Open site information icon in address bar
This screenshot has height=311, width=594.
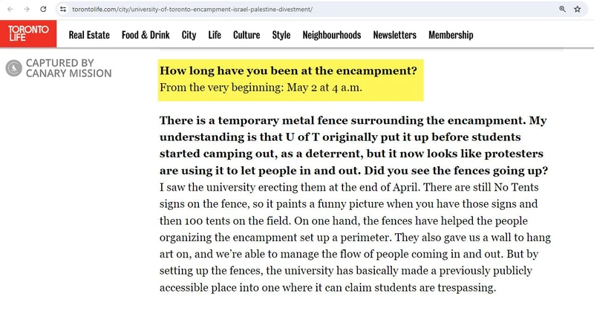(64, 9)
